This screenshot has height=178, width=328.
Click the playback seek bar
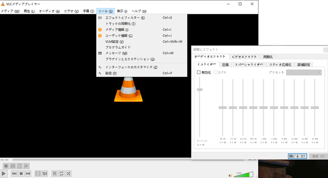point(128,160)
